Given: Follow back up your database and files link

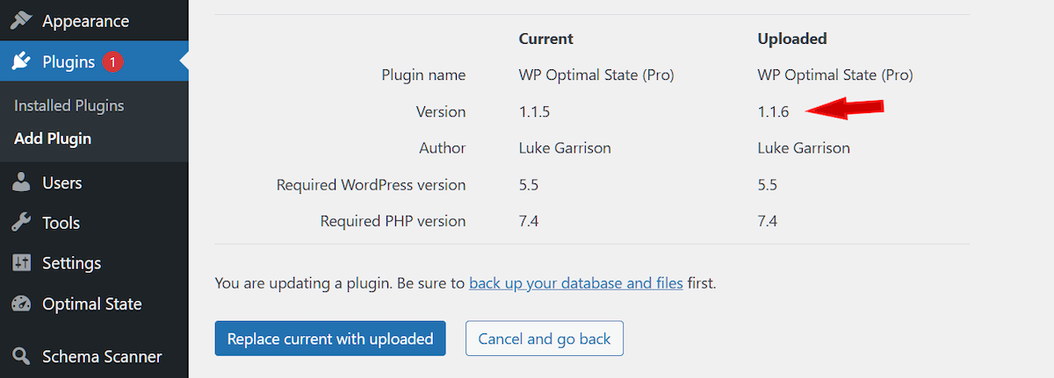Looking at the screenshot, I should pos(576,283).
